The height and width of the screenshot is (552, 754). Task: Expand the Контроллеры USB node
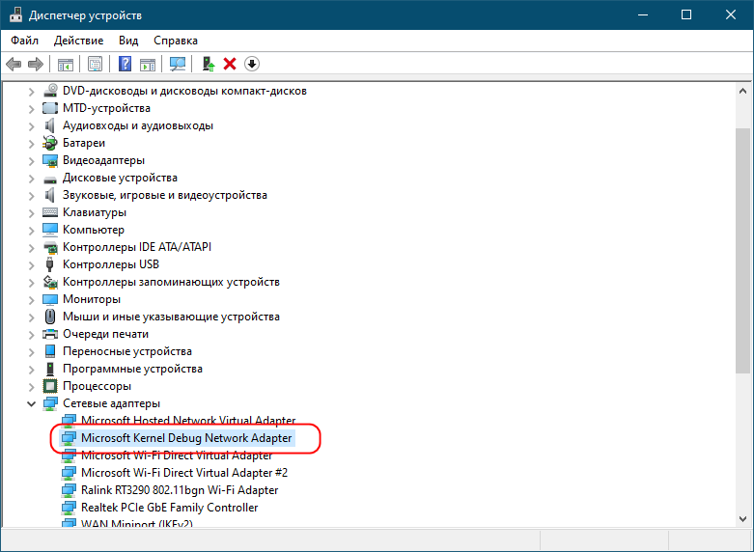(x=31, y=264)
